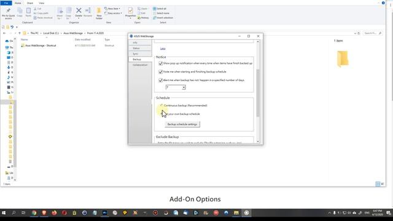
Task: Switch to the Home ribbon tab
Action: [18, 3]
